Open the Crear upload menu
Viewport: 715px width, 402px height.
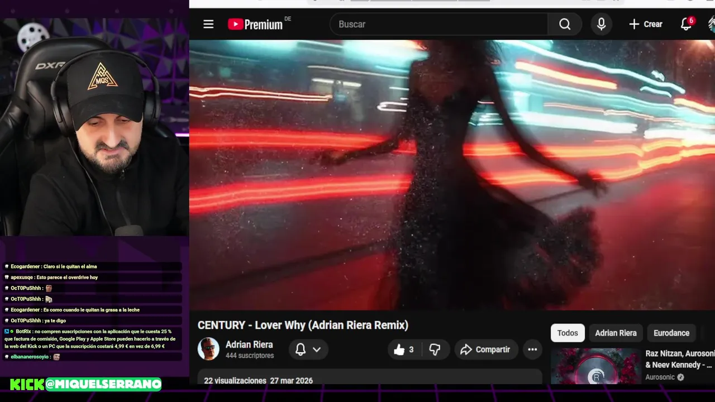tap(646, 24)
